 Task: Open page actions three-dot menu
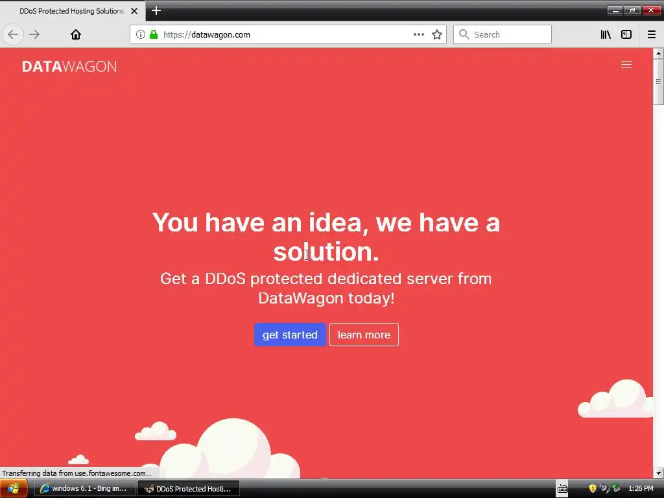tap(418, 34)
